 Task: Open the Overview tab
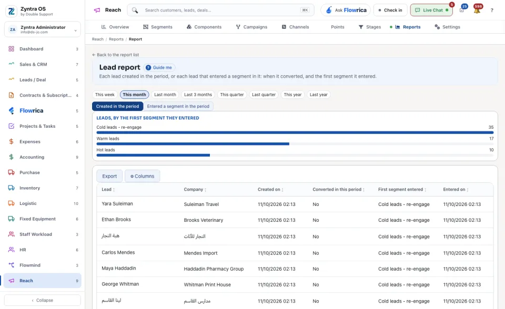click(x=115, y=27)
